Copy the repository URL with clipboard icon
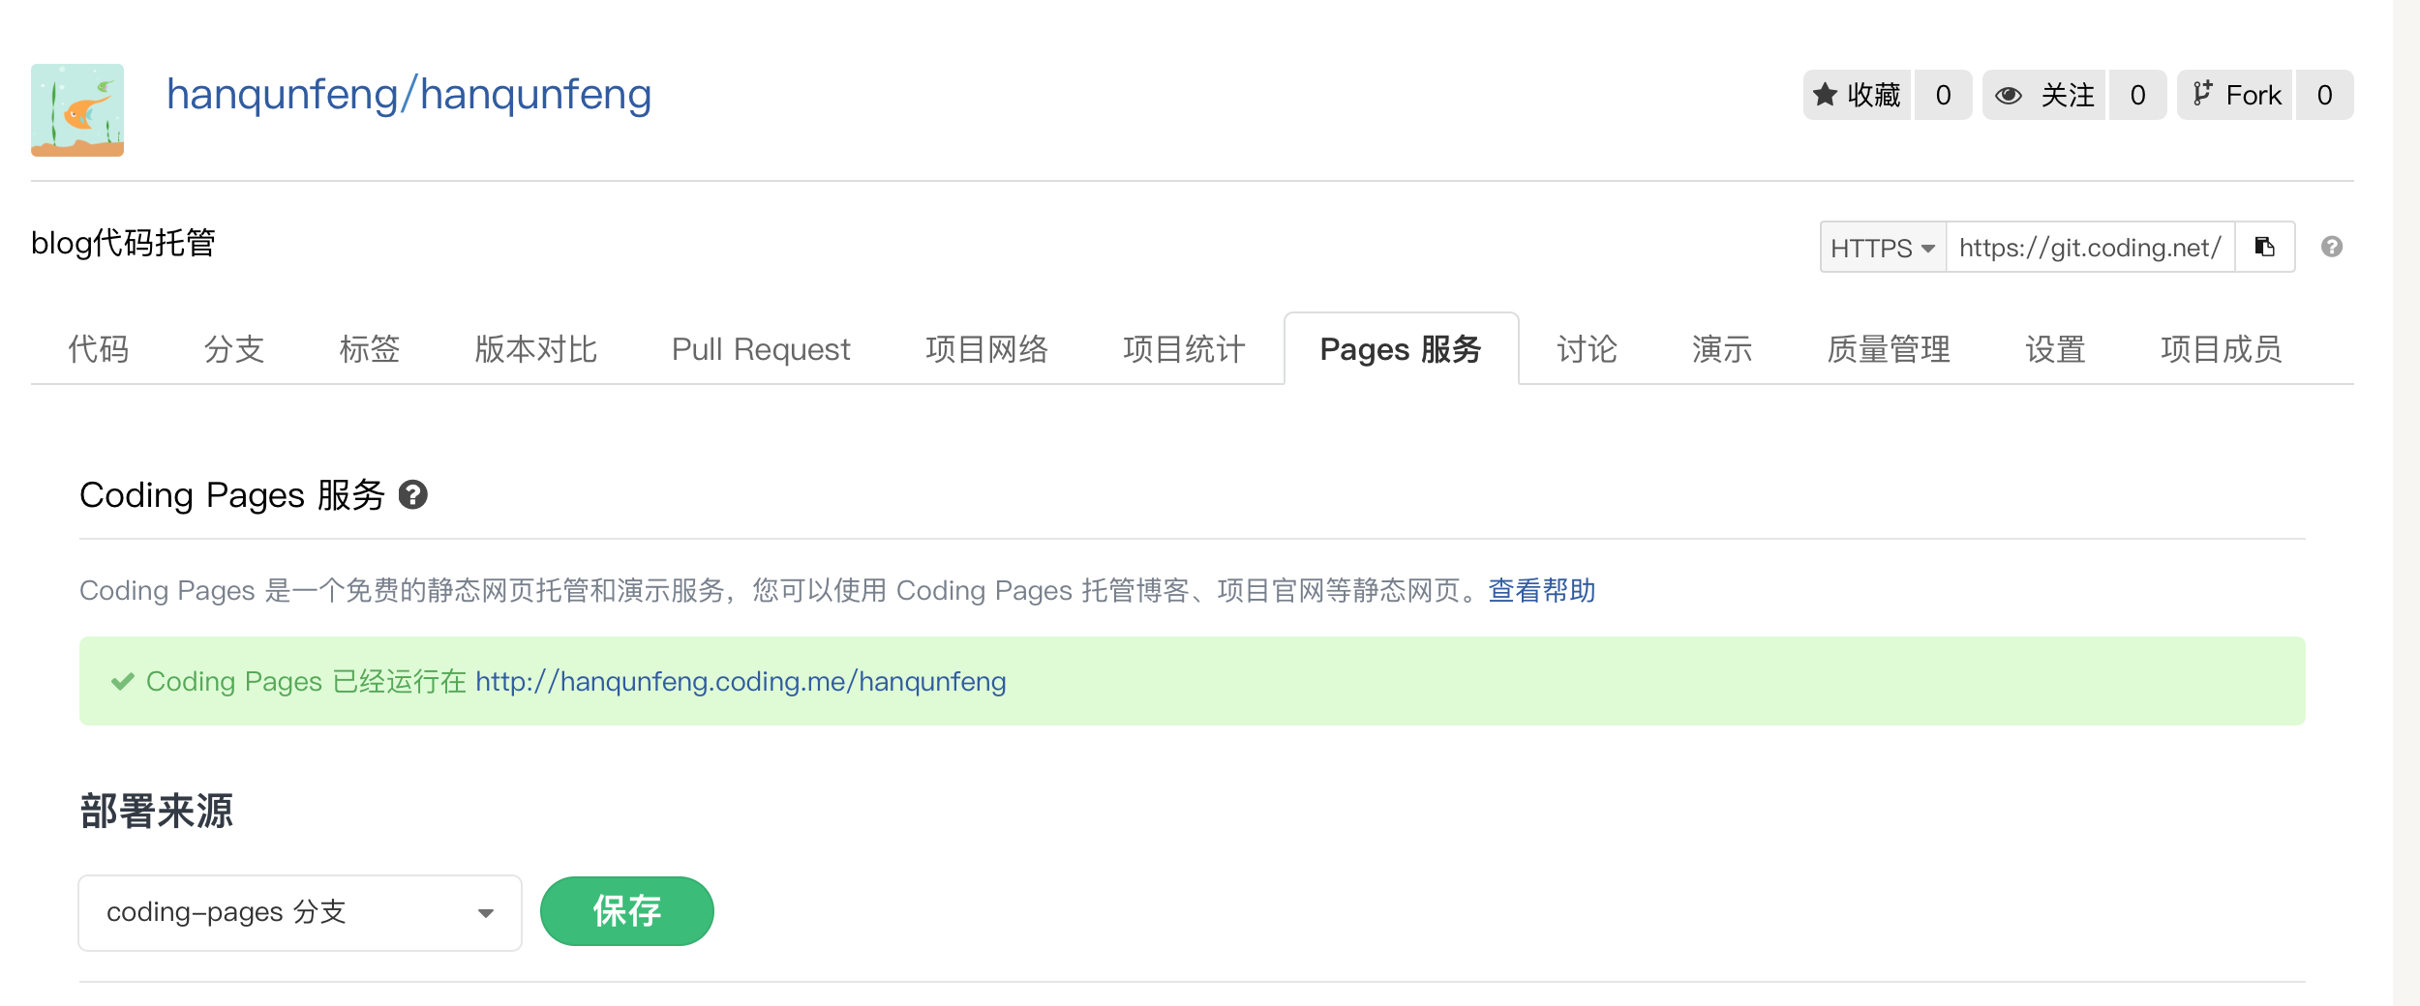The height and width of the screenshot is (1006, 2420). (2265, 248)
